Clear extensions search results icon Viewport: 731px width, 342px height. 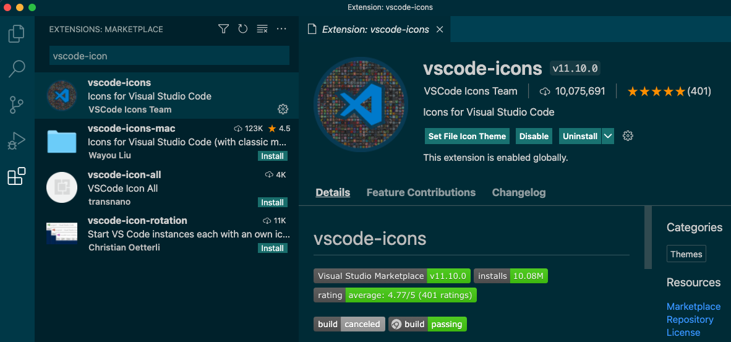coord(262,29)
